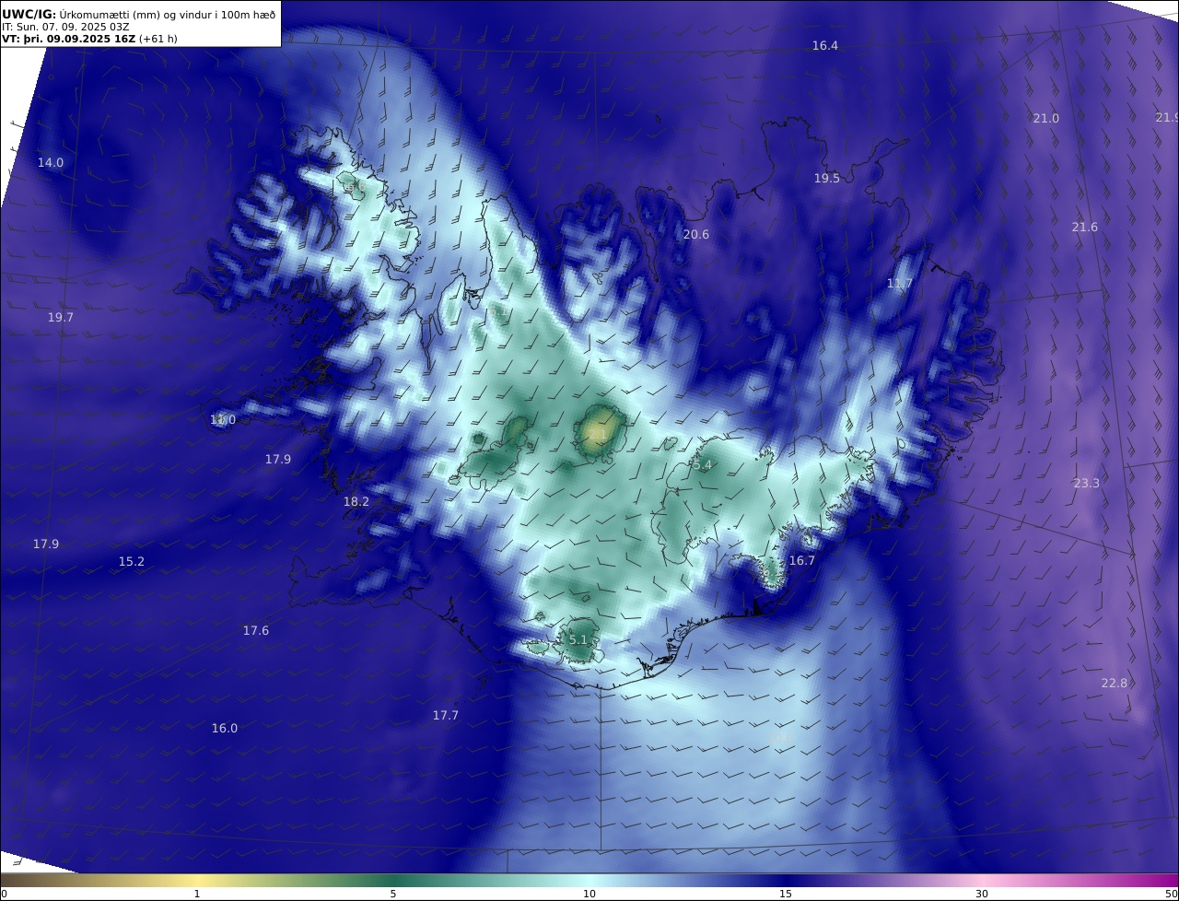This screenshot has height=901, width=1179.
Task: Click the map value "19.7"
Action: click(61, 318)
